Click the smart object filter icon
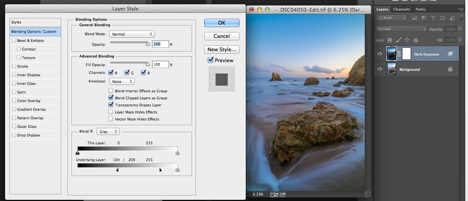Screen dimensions: 468x201 coord(452,18)
